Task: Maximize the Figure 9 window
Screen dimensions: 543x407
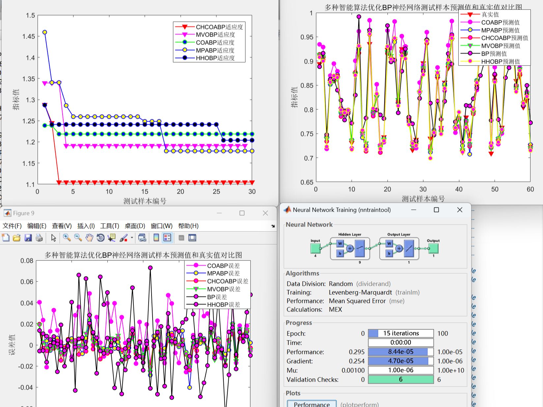Action: (x=242, y=213)
